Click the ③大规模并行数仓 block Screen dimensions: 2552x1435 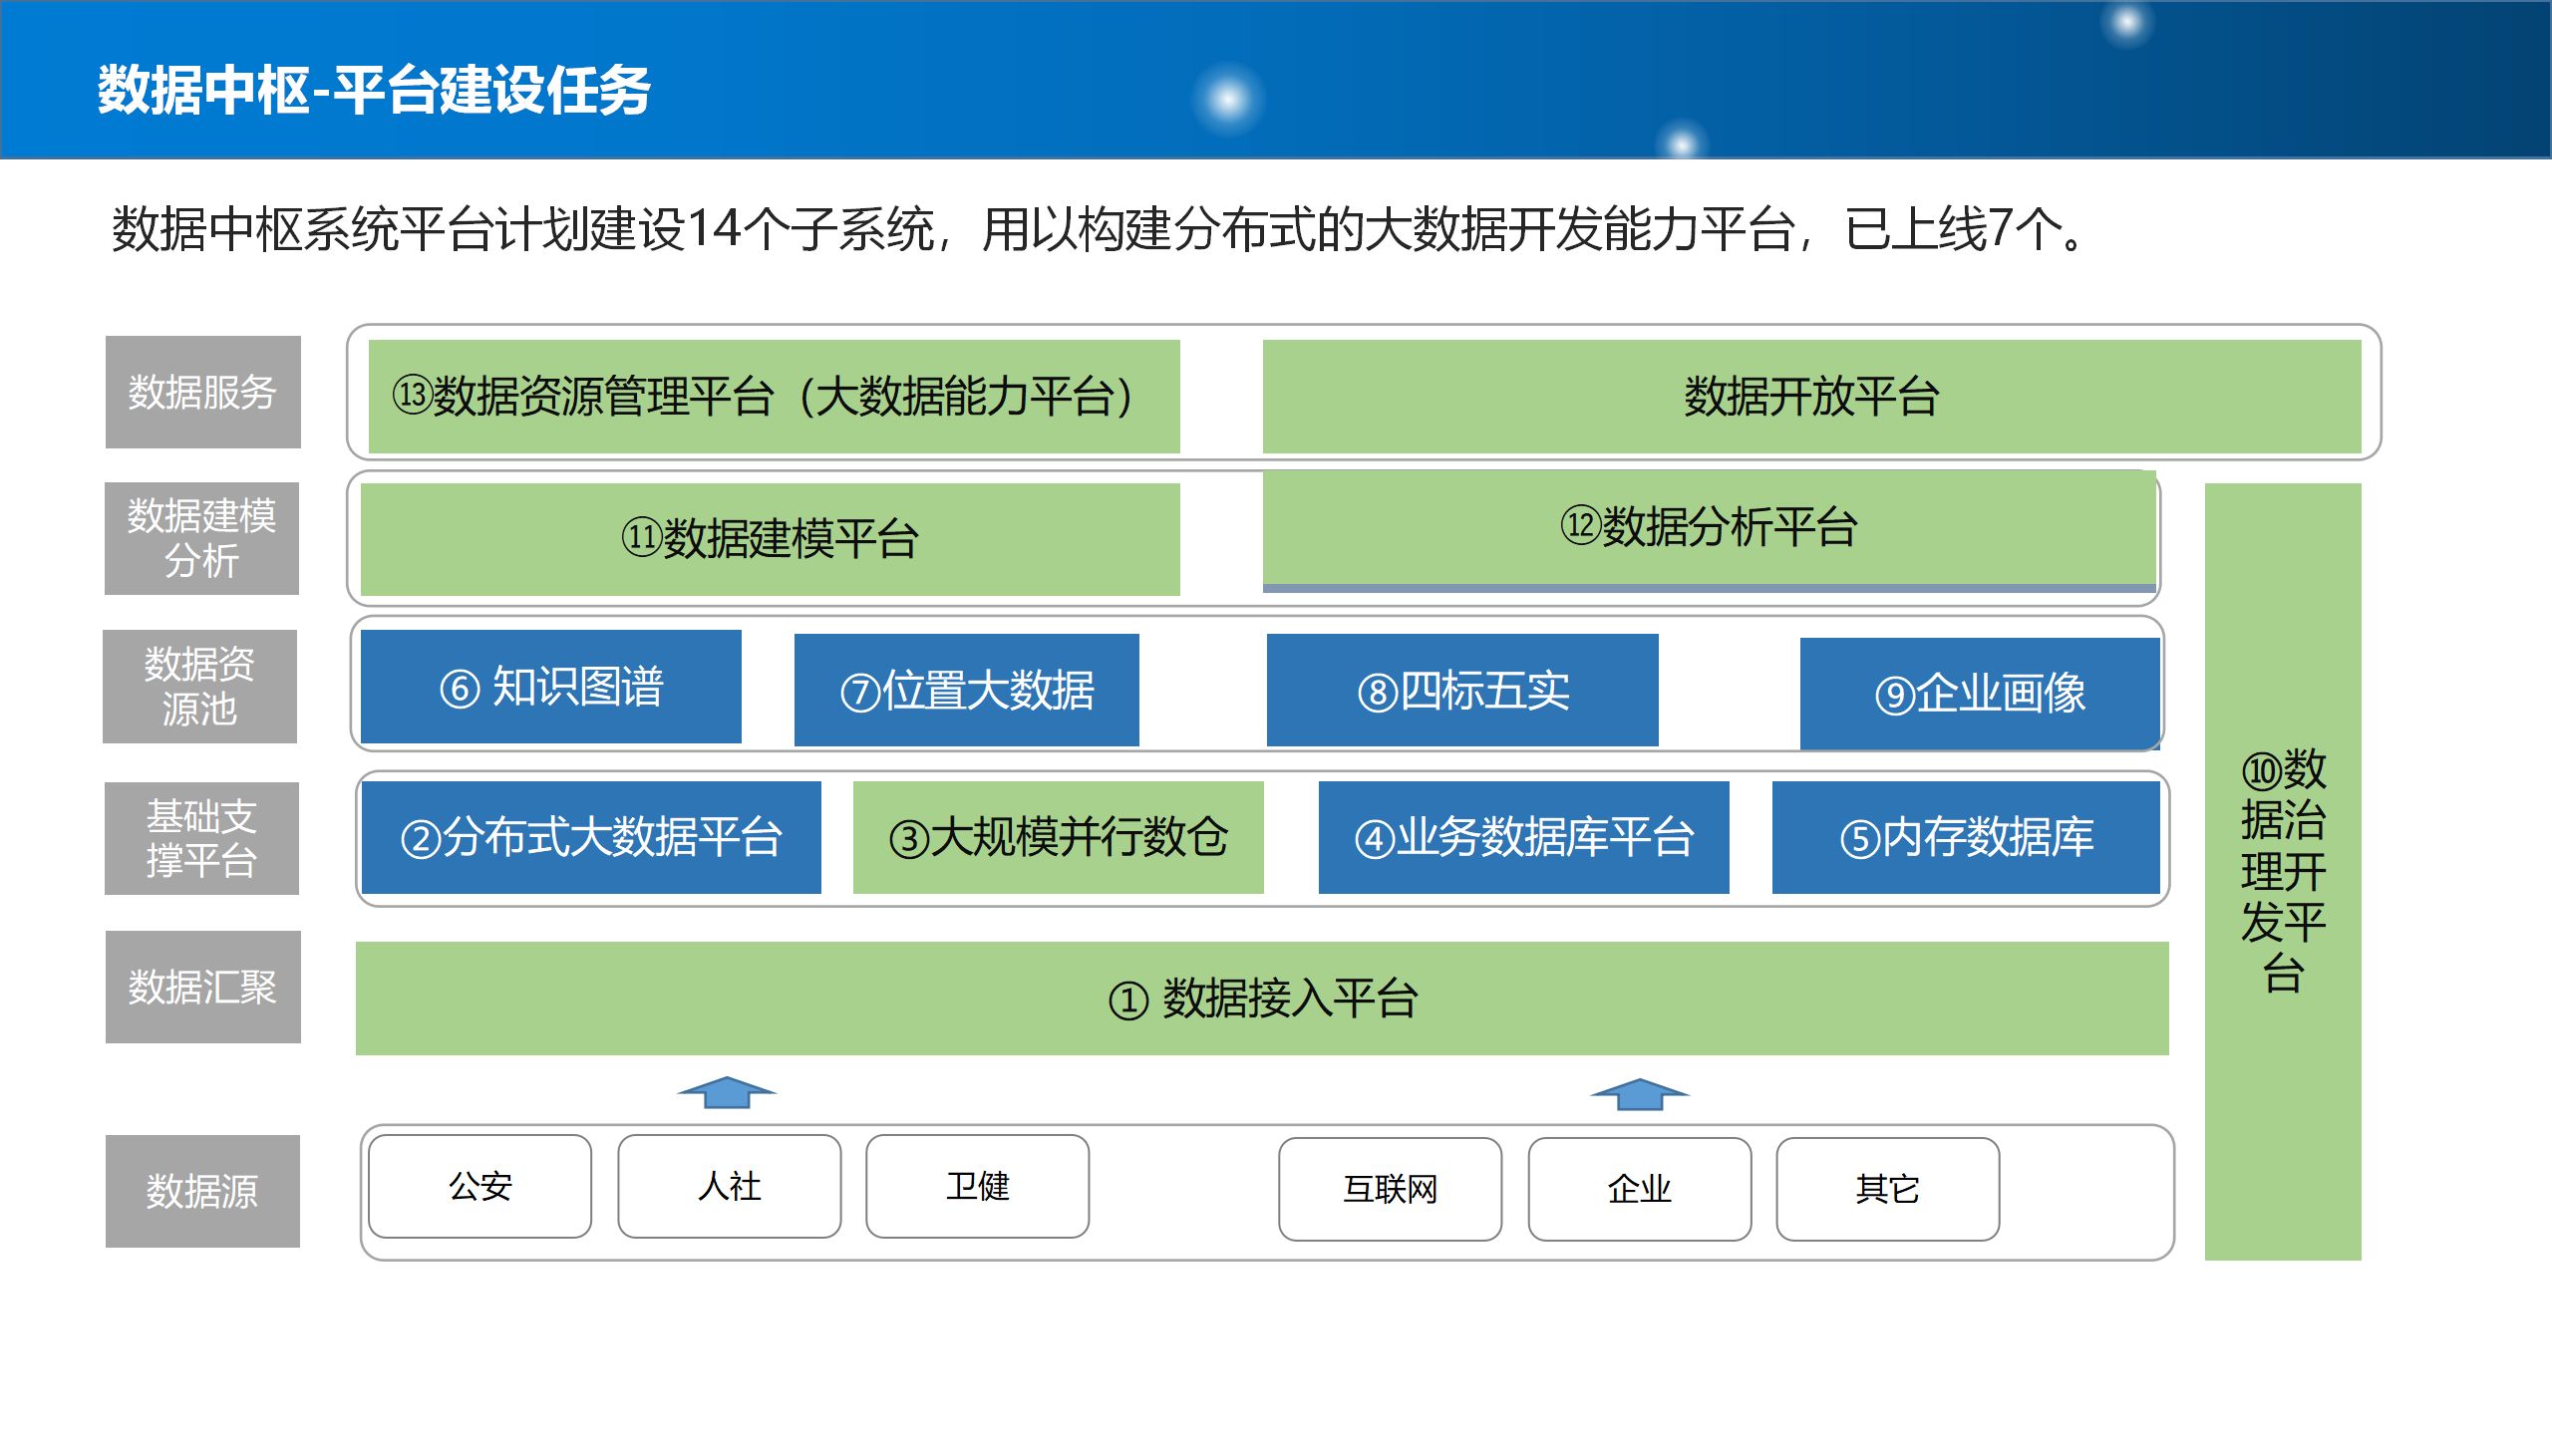point(1059,837)
